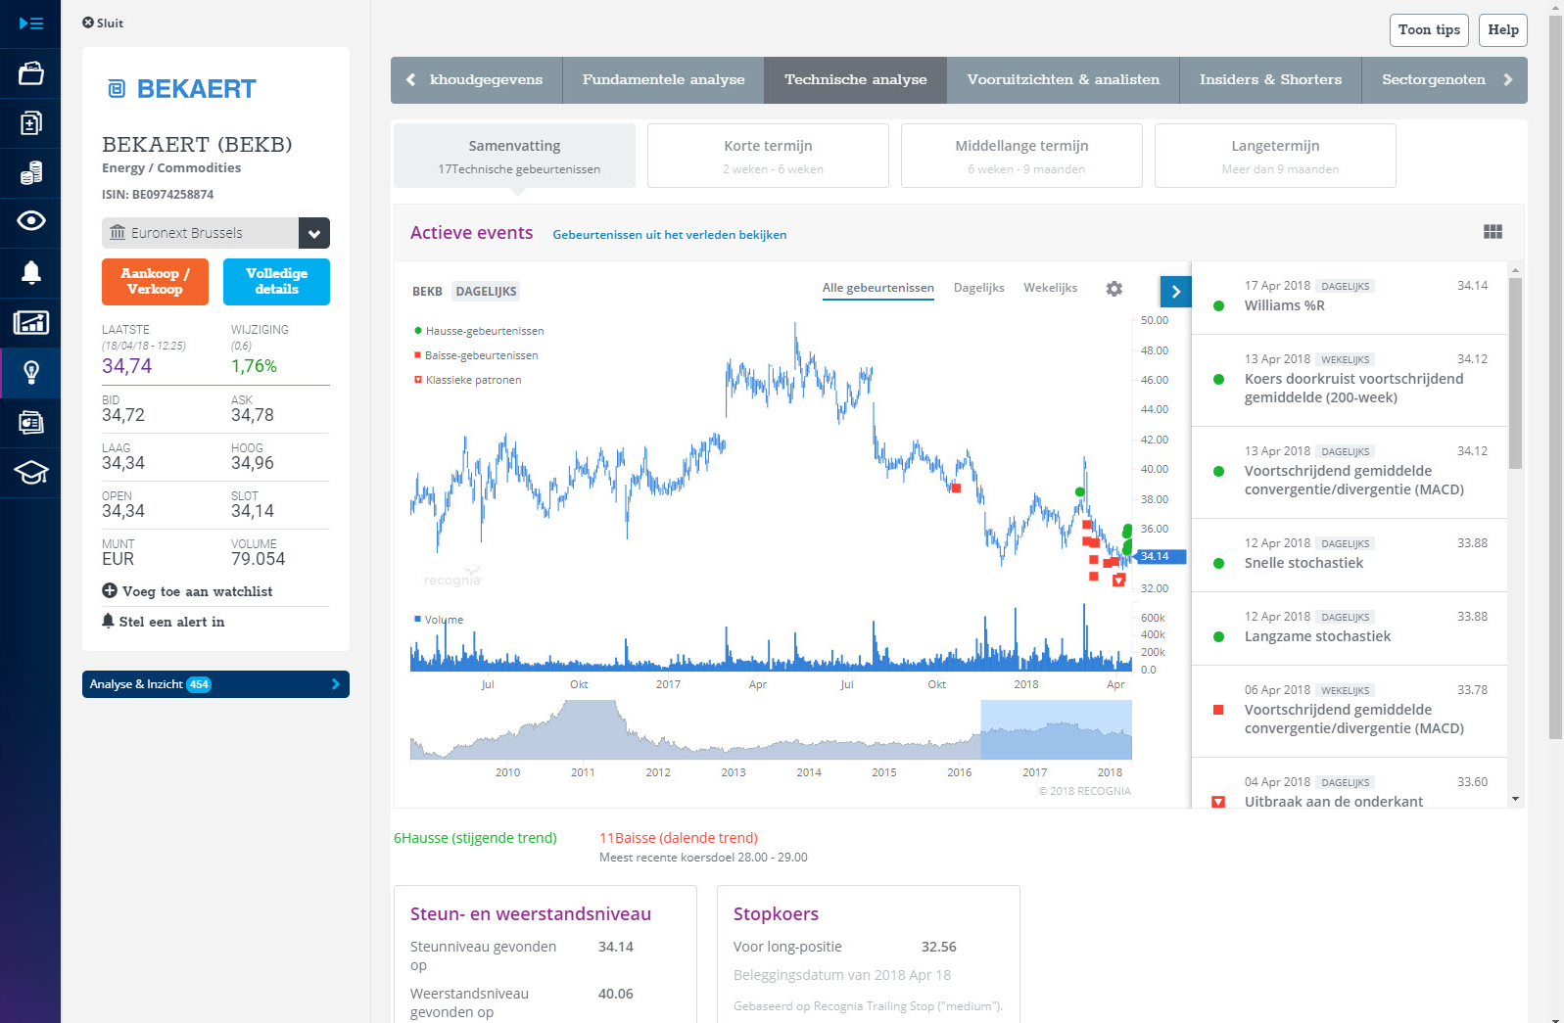Select Langetermijn tab
Viewport: 1564px width, 1023px height.
point(1275,156)
